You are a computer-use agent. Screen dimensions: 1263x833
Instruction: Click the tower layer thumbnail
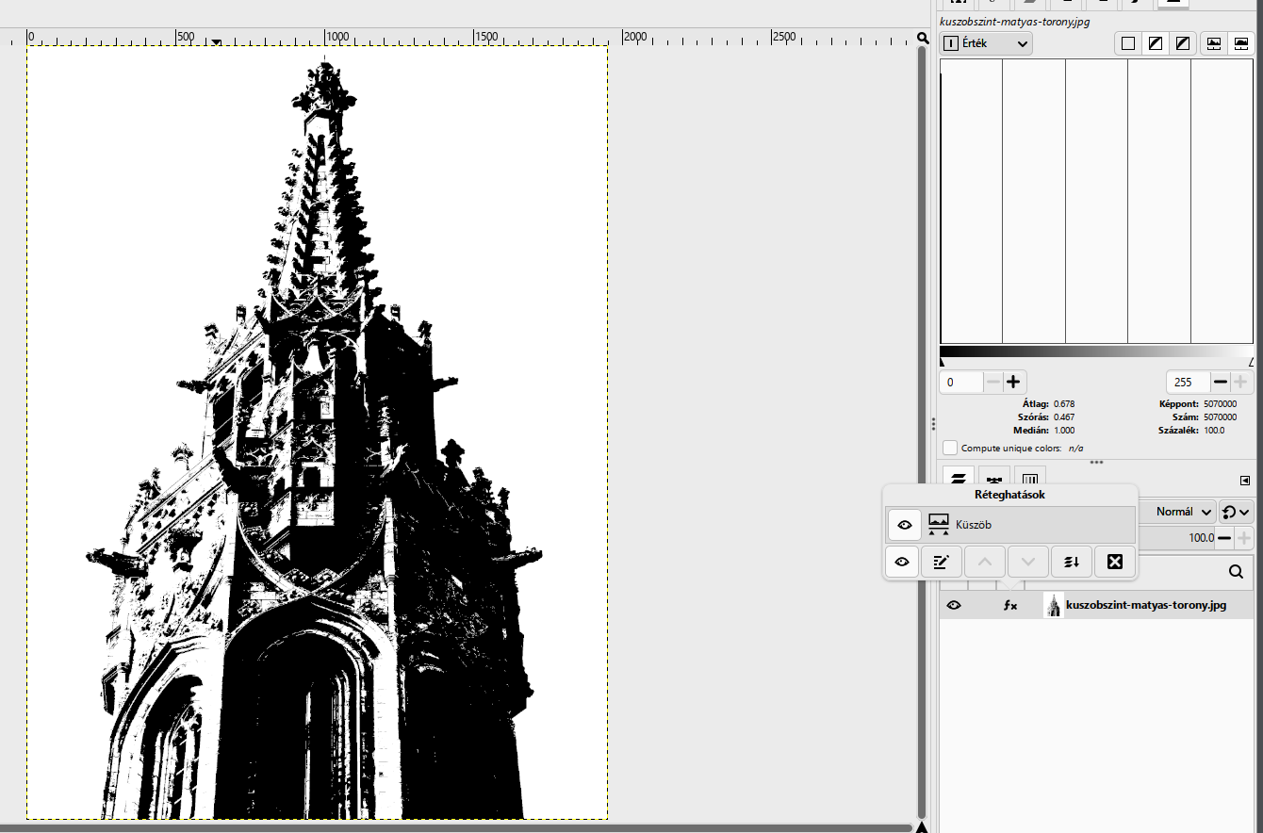1054,605
